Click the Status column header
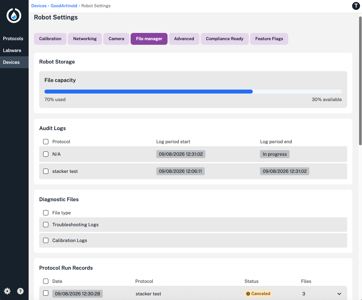 pyautogui.click(x=251, y=281)
